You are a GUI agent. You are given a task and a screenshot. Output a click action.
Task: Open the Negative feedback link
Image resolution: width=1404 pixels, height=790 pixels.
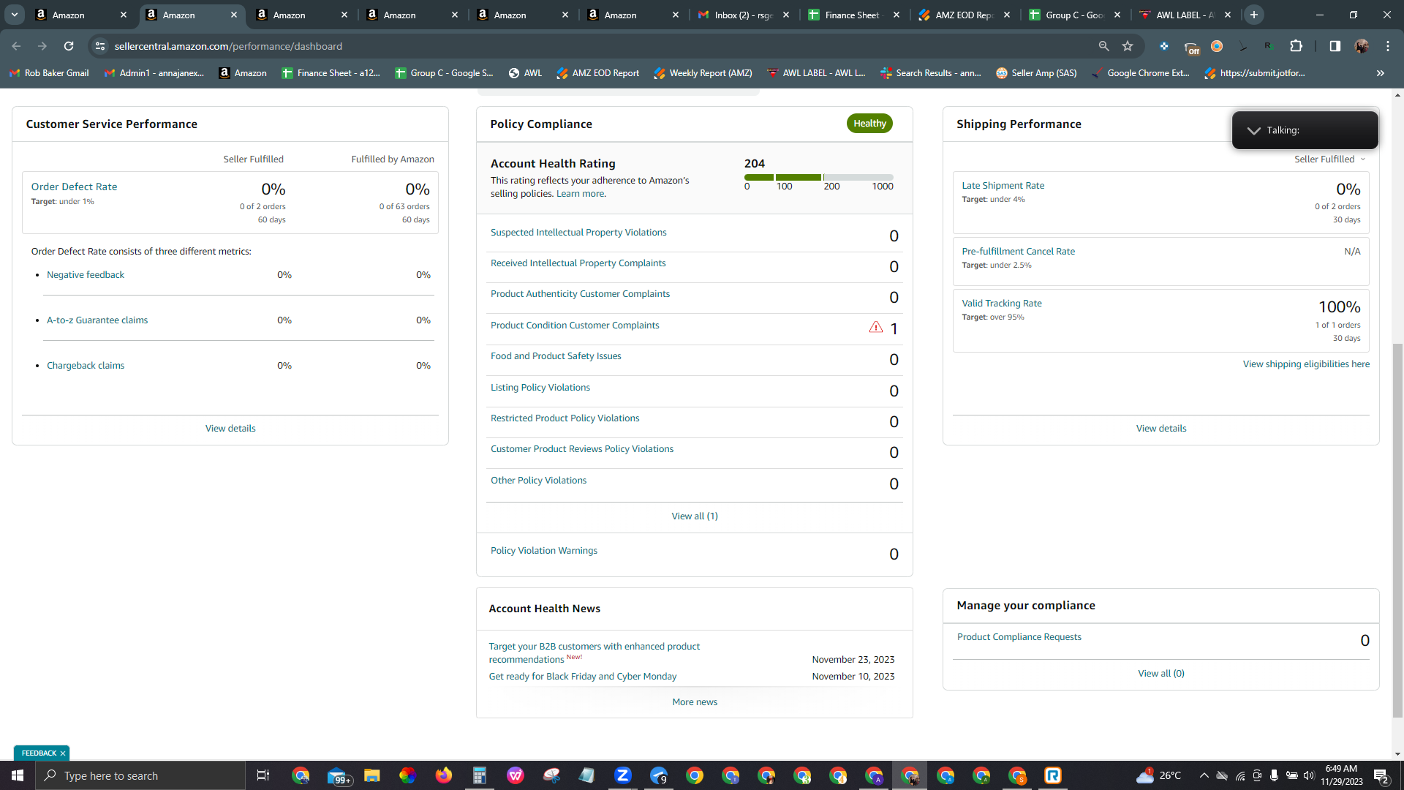86,275
